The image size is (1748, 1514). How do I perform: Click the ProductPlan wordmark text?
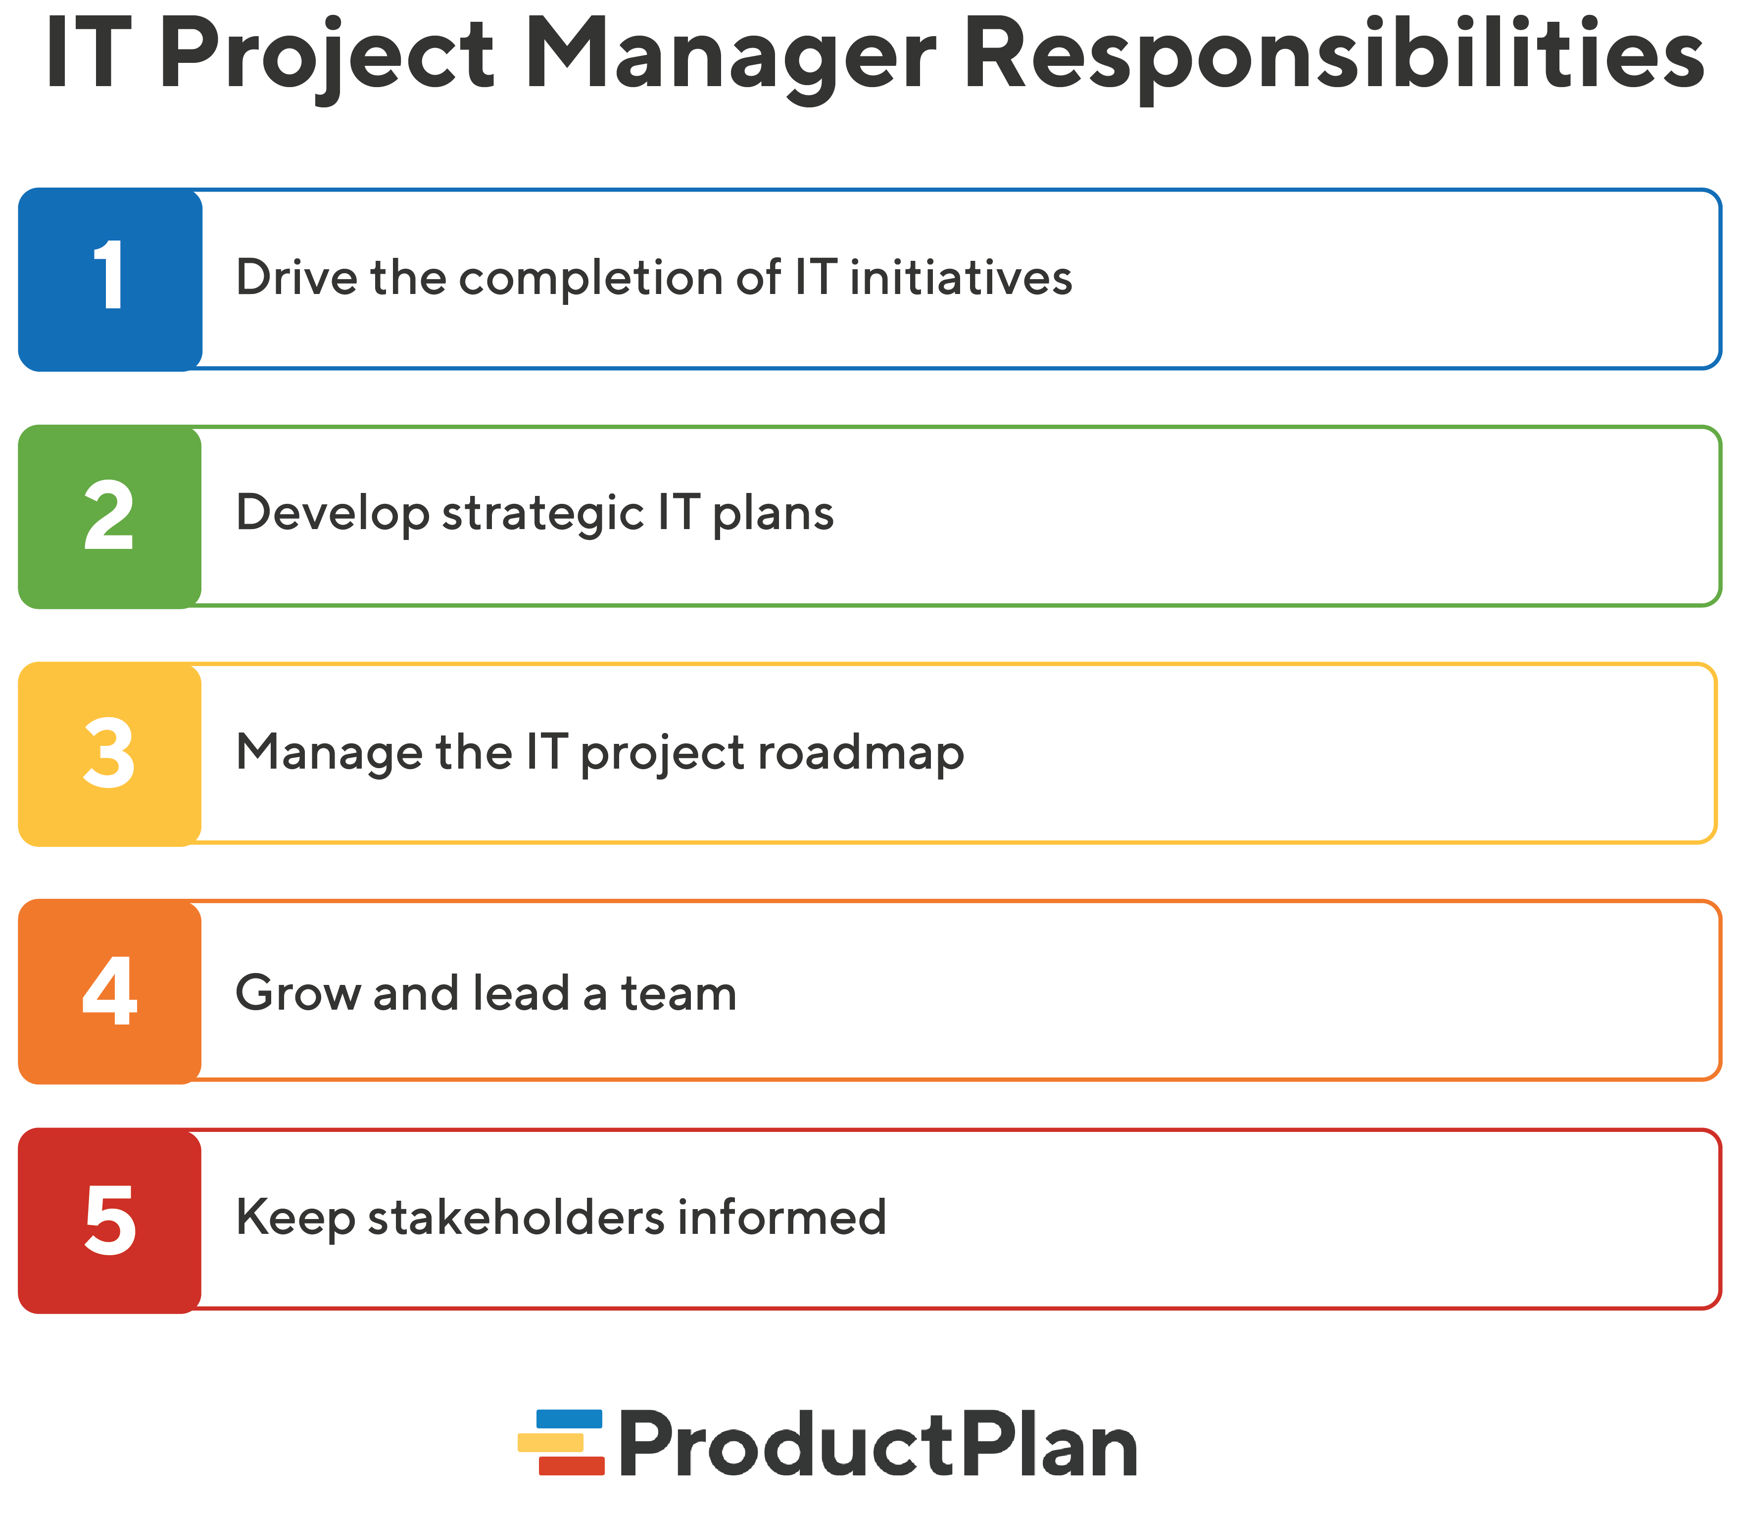click(878, 1445)
